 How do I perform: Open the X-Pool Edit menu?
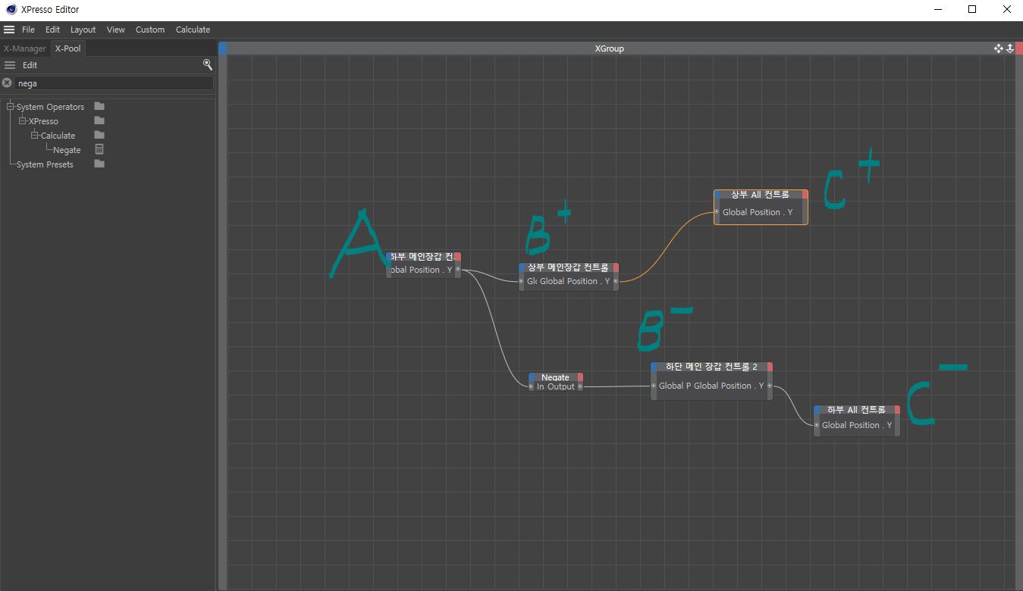30,65
